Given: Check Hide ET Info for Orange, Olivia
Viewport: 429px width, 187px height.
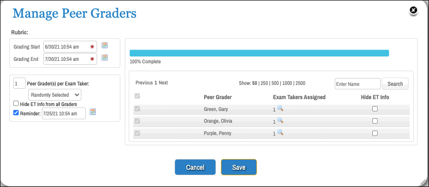Looking at the screenshot, I should [375, 121].
